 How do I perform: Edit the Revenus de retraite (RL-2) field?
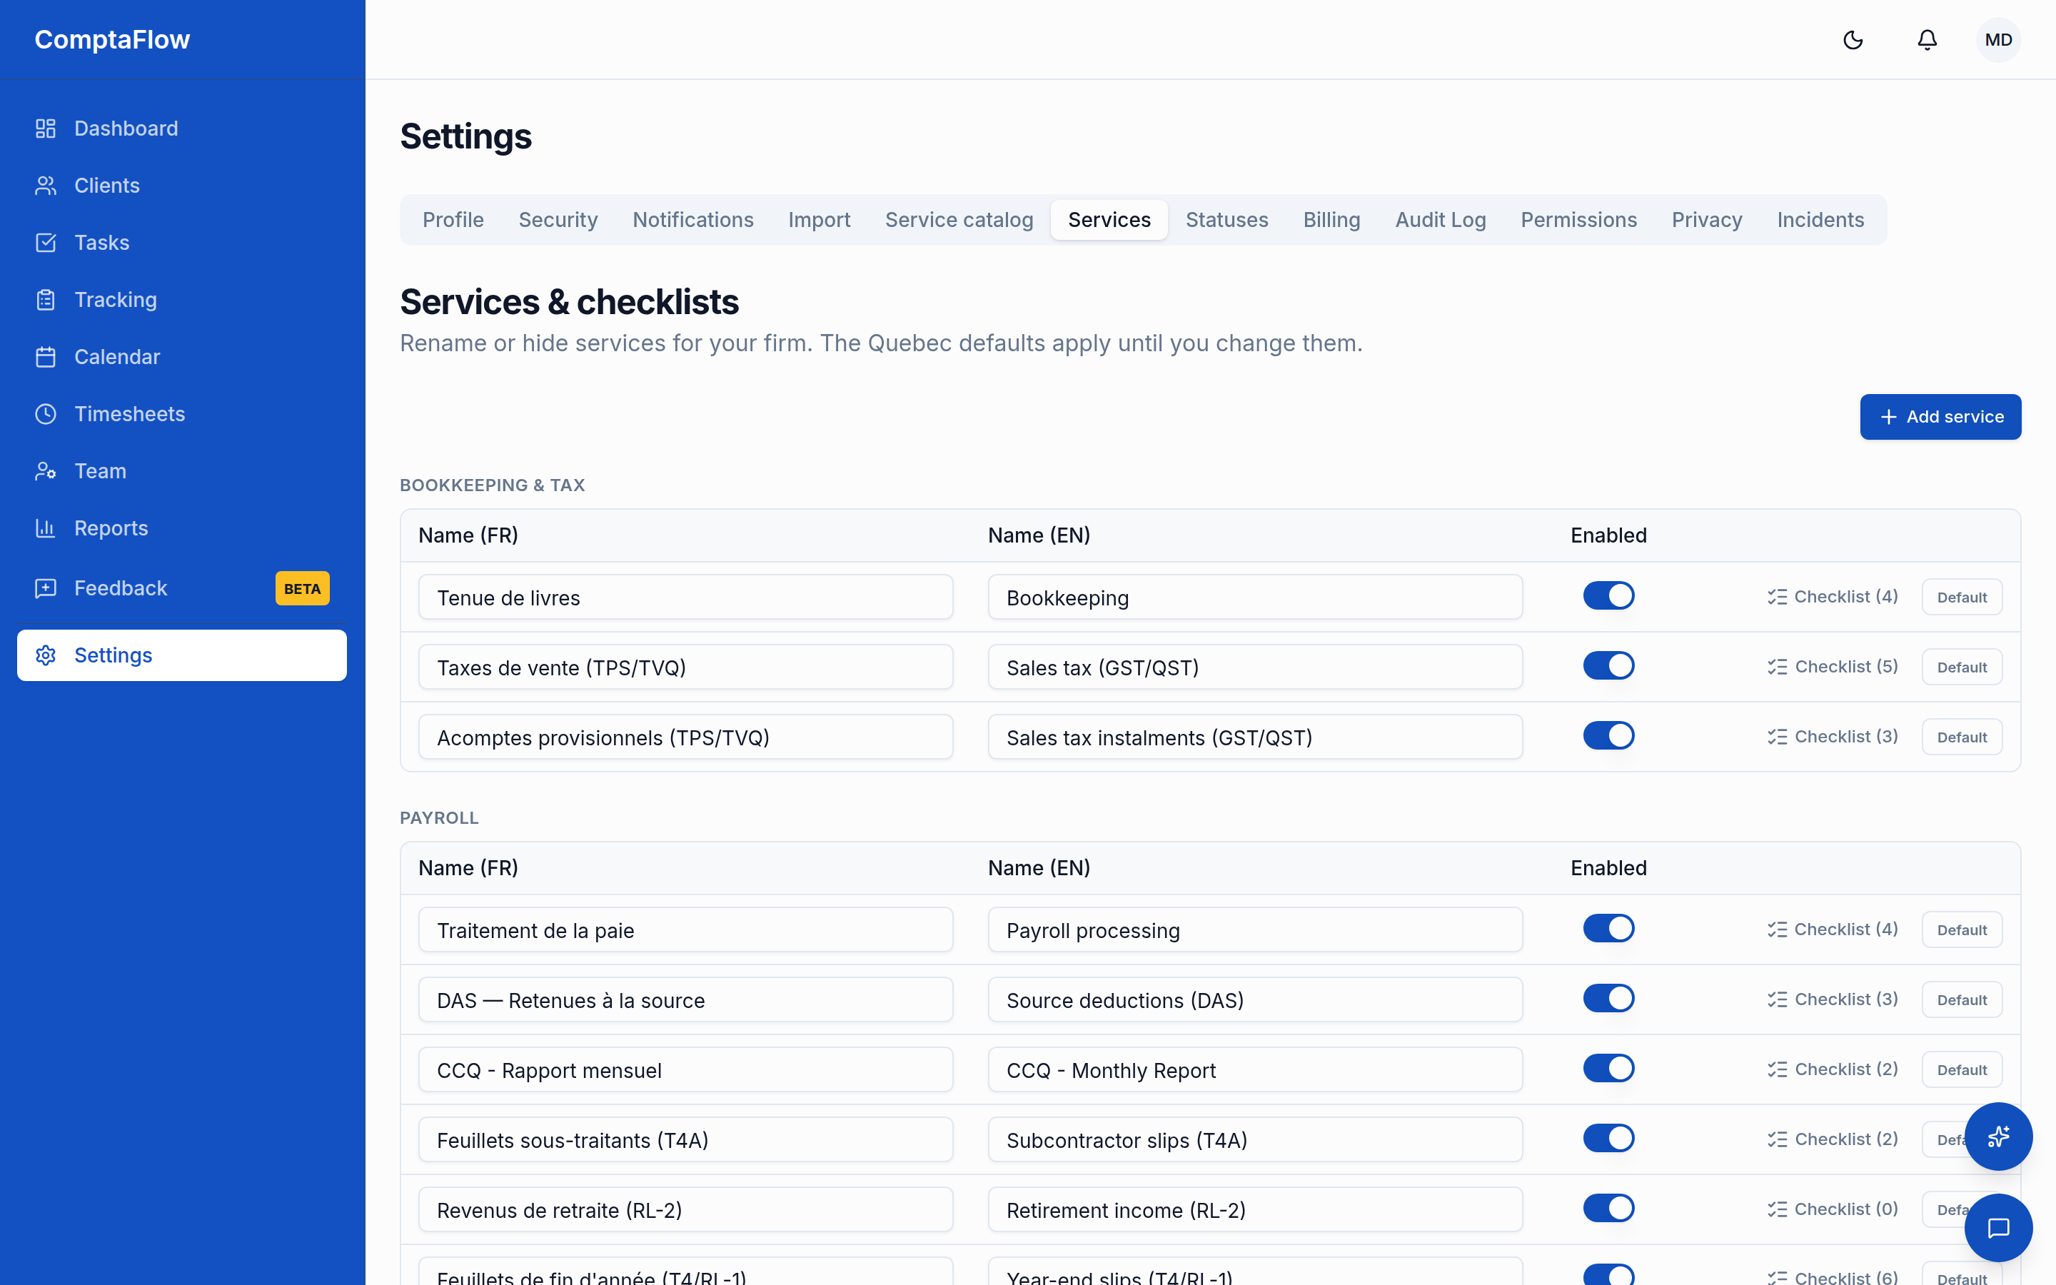tap(685, 1209)
